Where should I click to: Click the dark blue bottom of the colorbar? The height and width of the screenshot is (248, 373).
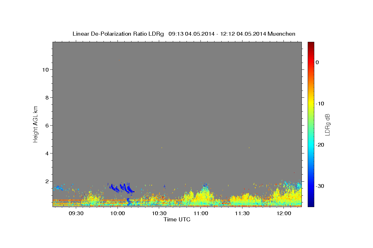pos(311,203)
